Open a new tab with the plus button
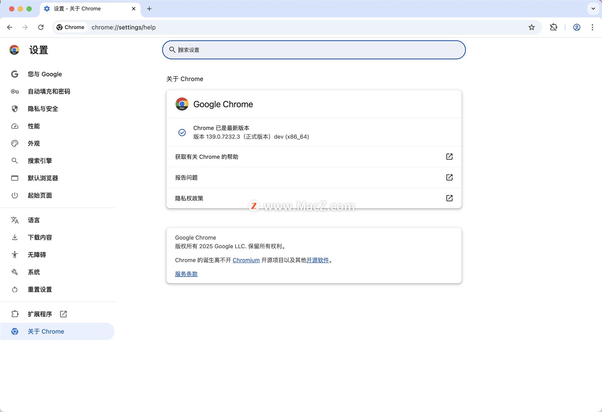602x412 pixels. [149, 9]
